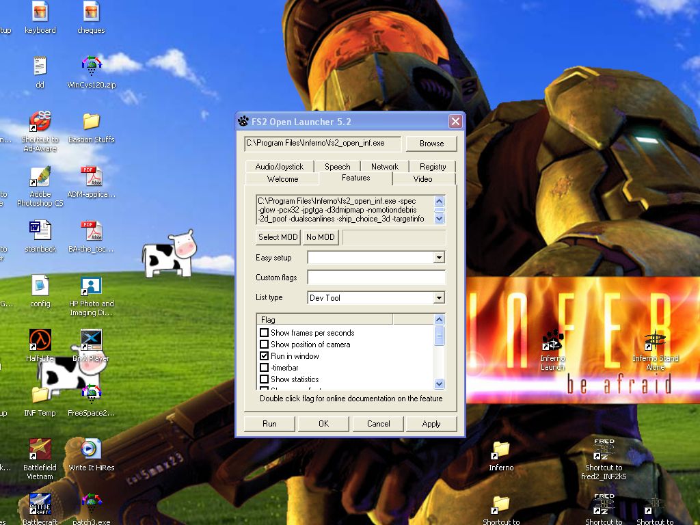This screenshot has width=700, height=525.
Task: Click the Flag column header
Action: pyautogui.click(x=325, y=320)
